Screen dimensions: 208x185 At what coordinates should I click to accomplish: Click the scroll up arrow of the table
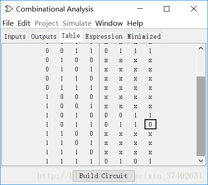[201, 48]
